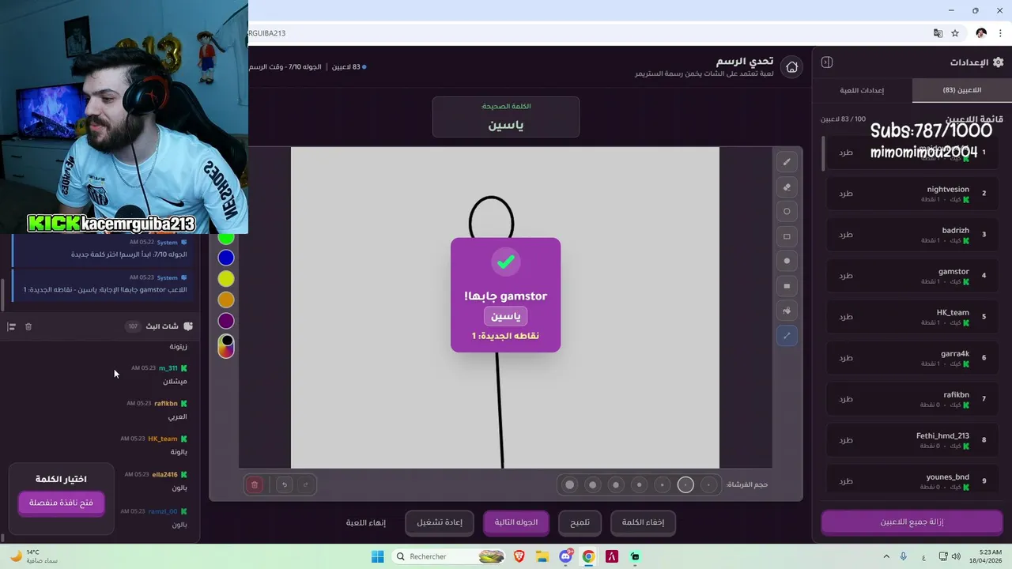Viewport: 1012px width, 569px height.
Task: Kick player rafikbn
Action: tap(846, 399)
